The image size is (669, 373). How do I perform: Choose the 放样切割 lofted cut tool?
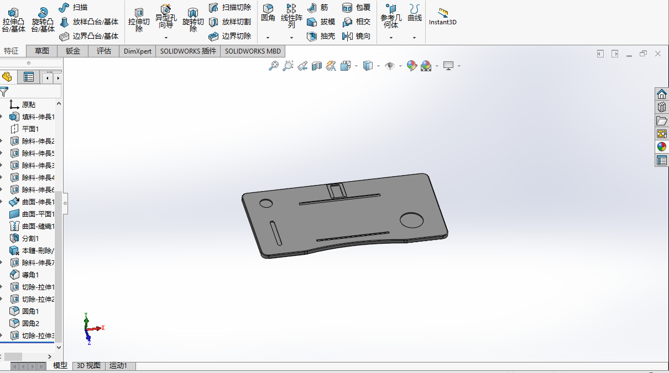(x=230, y=22)
